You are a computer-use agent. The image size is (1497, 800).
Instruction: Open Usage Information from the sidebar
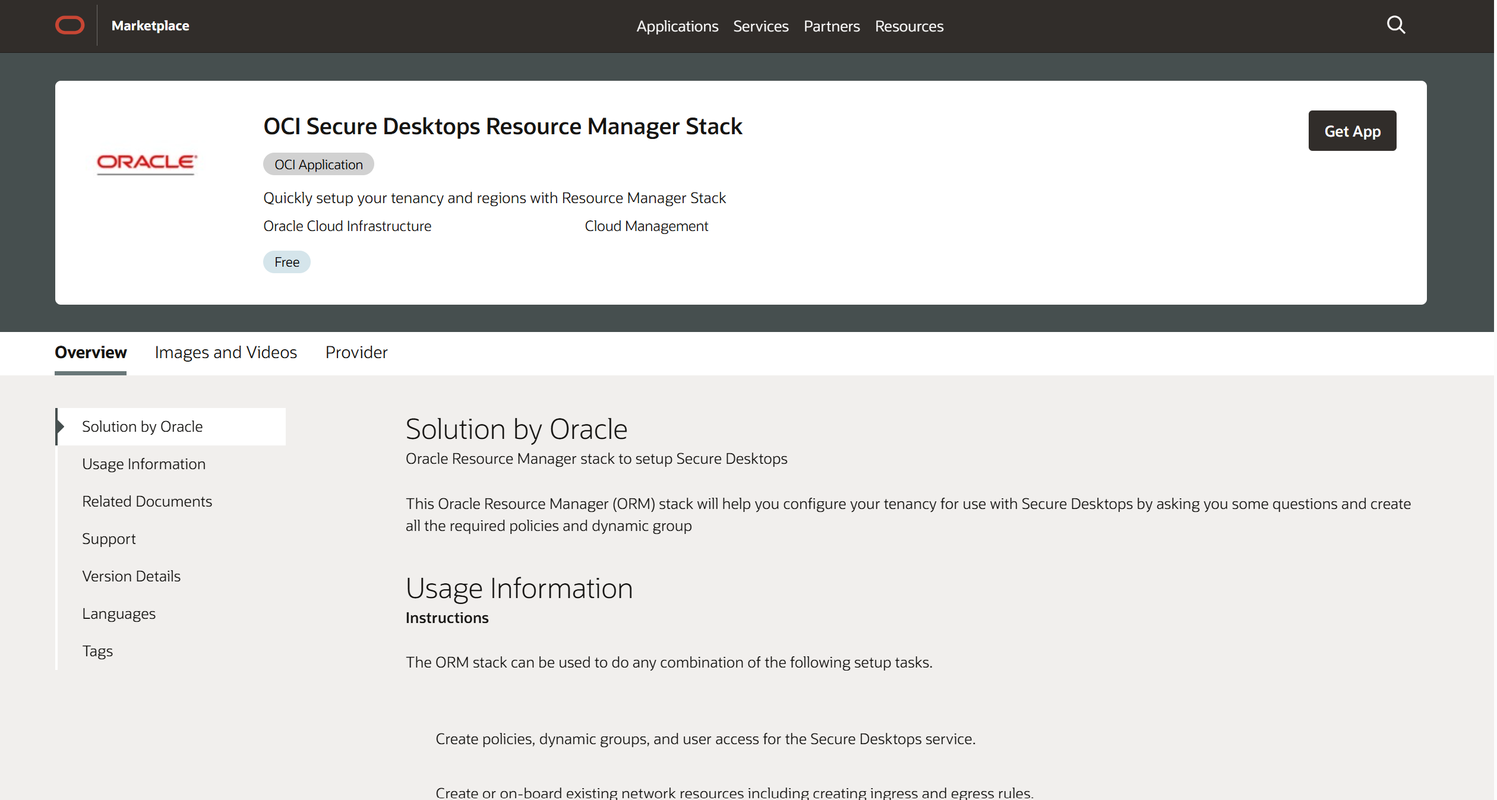(x=144, y=464)
